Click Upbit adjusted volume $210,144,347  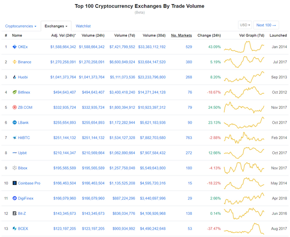[x=64, y=153]
